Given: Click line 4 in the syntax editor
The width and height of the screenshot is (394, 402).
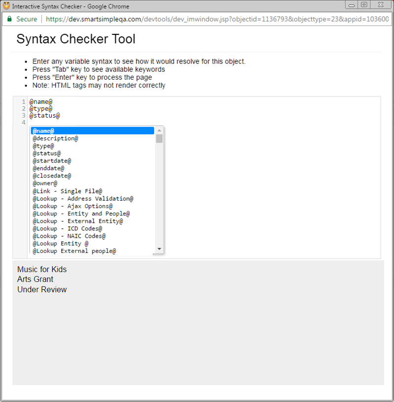Looking at the screenshot, I should coord(197,123).
